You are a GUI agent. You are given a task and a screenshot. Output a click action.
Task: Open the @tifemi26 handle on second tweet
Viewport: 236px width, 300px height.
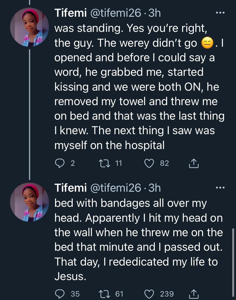pos(115,188)
